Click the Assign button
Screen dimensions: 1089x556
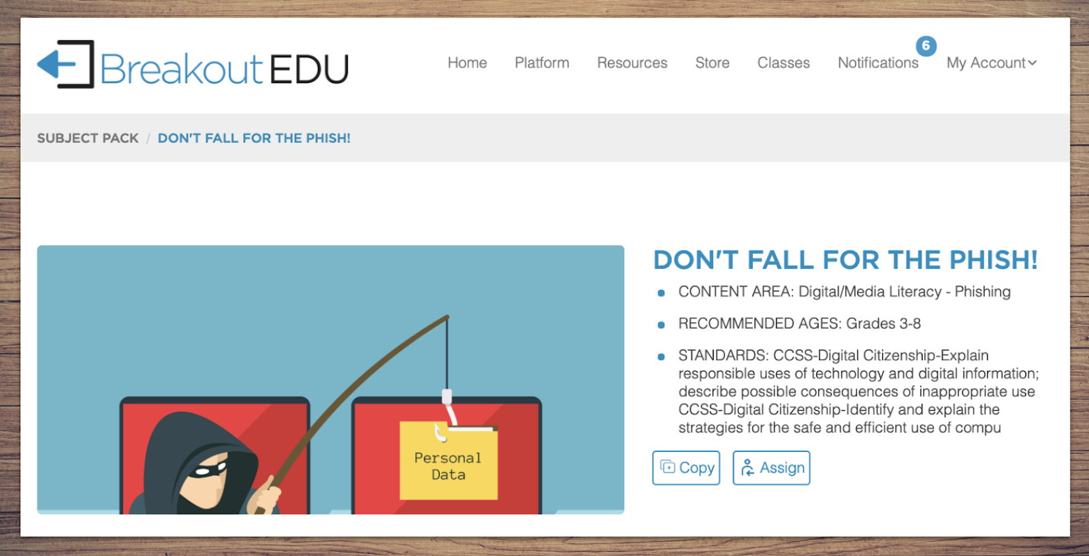click(x=771, y=468)
